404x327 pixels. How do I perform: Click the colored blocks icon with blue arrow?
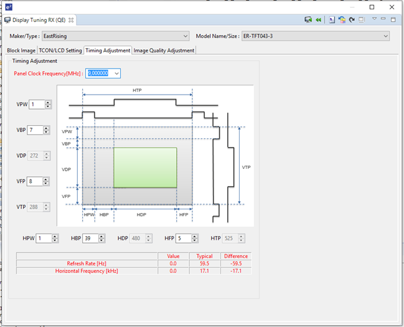[x=342, y=20]
